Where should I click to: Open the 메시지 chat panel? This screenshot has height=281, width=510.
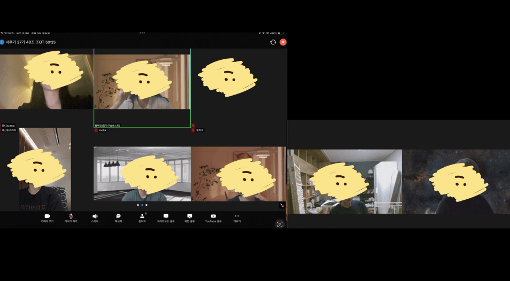(x=118, y=217)
